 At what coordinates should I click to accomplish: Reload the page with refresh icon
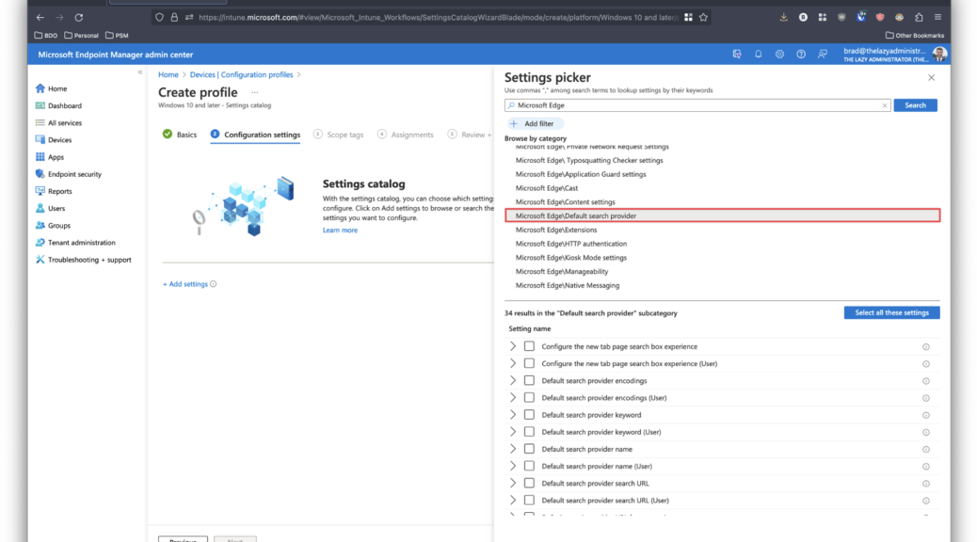click(78, 18)
